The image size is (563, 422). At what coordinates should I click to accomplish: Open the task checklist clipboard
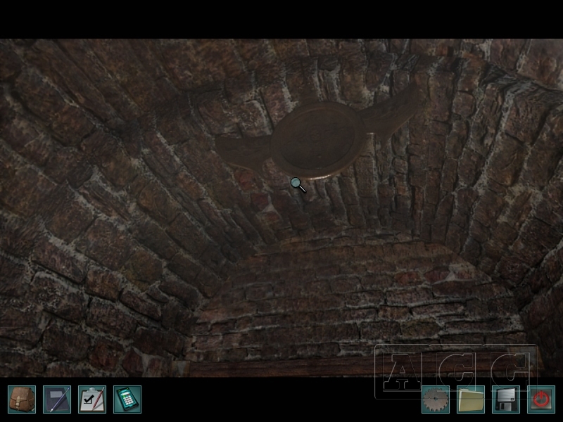pyautogui.click(x=92, y=399)
